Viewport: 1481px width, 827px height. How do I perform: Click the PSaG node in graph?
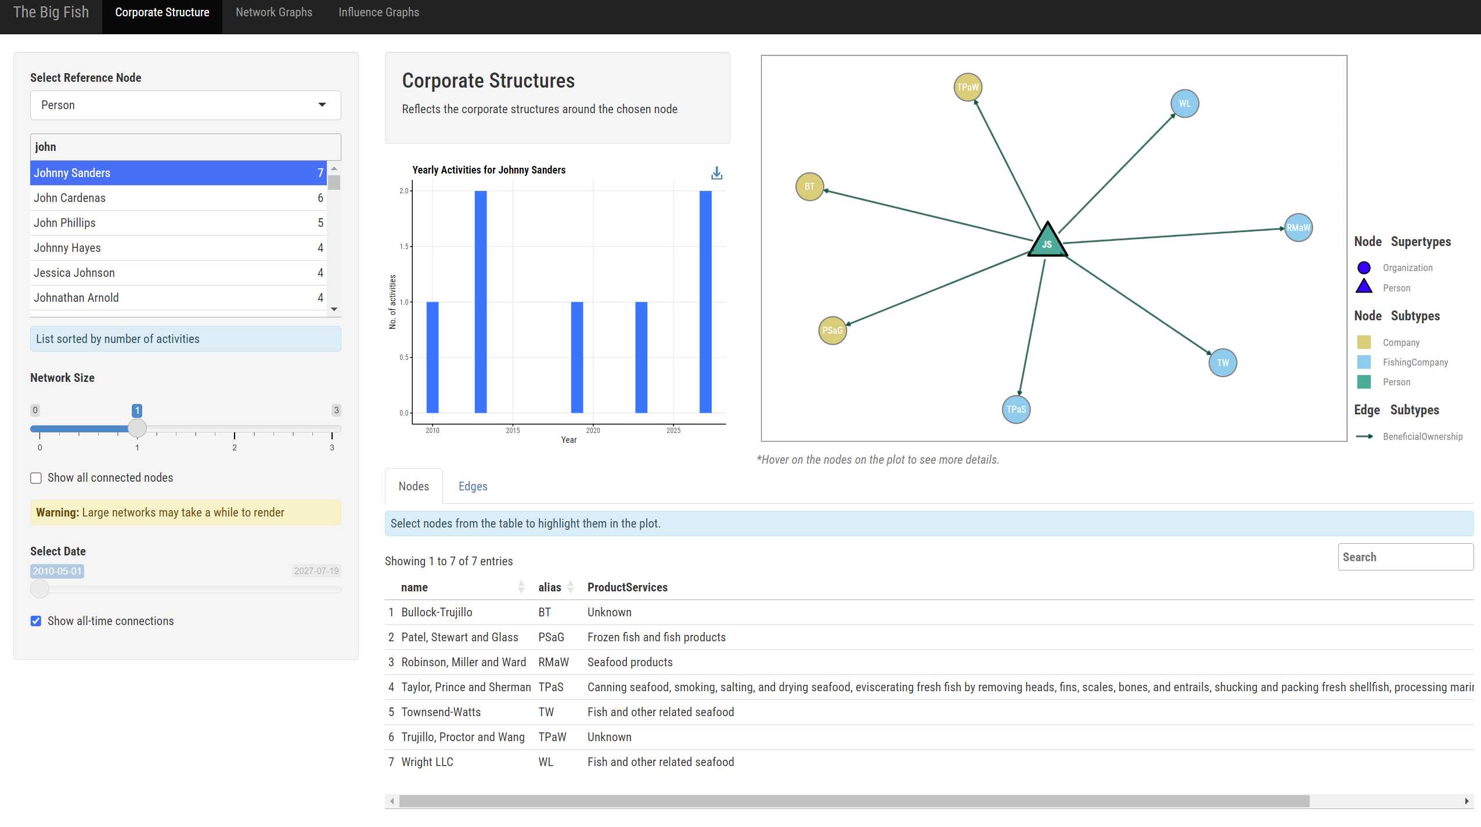(832, 330)
